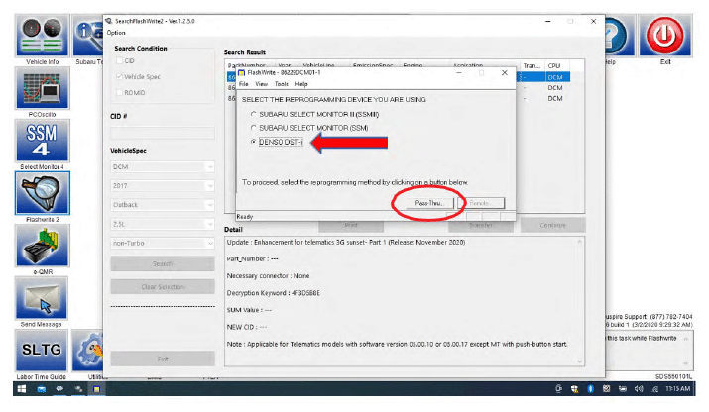This screenshot has width=709, height=412.
Task: Click the Exit button in SearchFlashWrite2
Action: (163, 360)
